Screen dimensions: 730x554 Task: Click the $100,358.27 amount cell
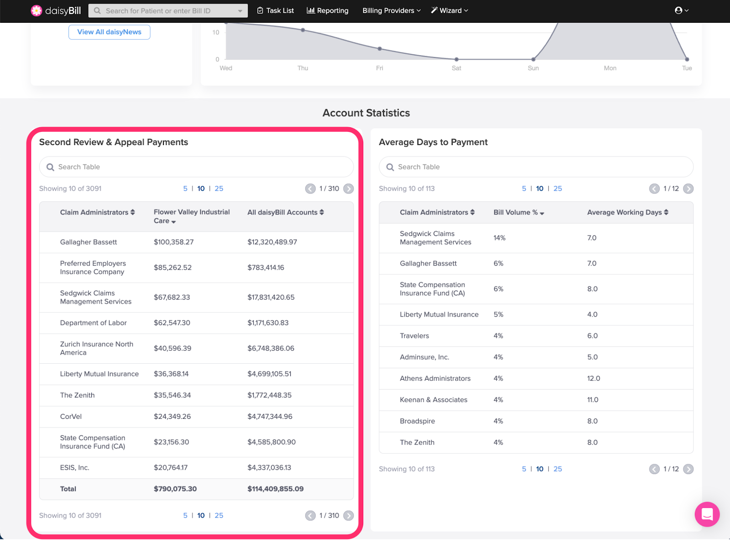coord(174,242)
